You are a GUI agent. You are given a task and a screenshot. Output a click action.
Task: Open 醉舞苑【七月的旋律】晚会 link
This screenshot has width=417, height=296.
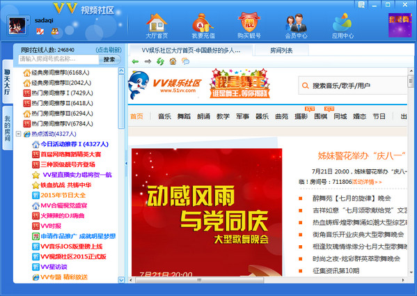[352, 198]
